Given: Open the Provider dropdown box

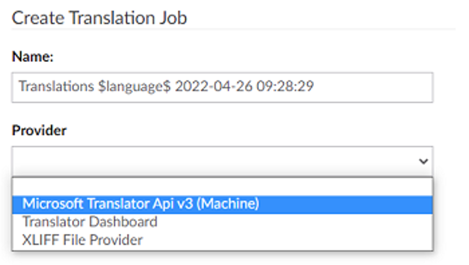Looking at the screenshot, I should (222, 161).
